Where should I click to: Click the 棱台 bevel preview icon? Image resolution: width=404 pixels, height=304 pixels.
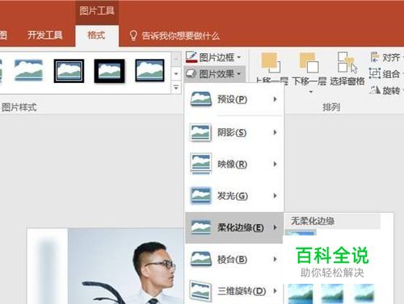click(x=200, y=259)
